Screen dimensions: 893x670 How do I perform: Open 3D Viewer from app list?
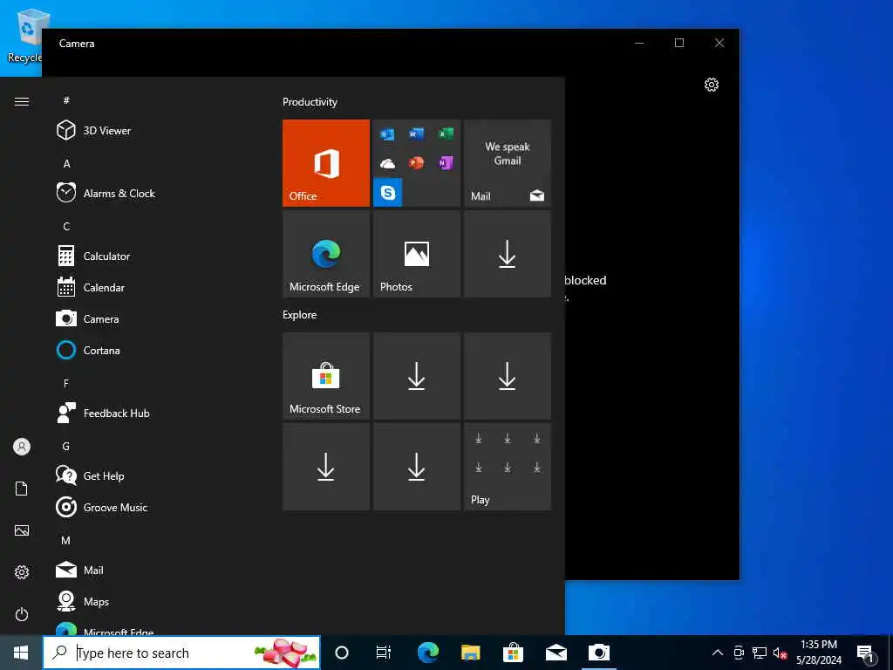[153, 131]
